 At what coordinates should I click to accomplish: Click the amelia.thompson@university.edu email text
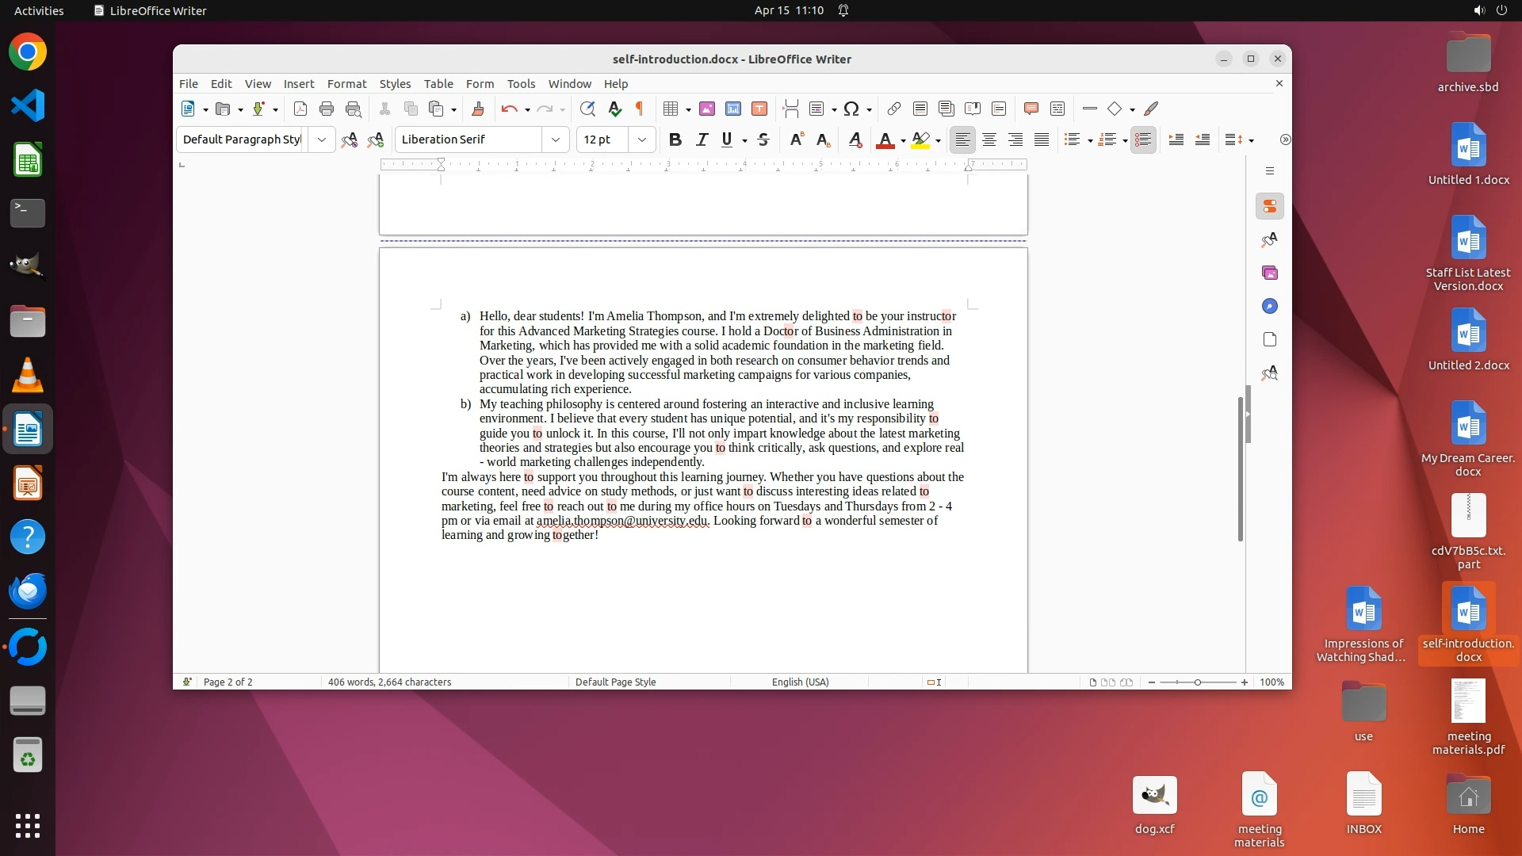tap(621, 521)
